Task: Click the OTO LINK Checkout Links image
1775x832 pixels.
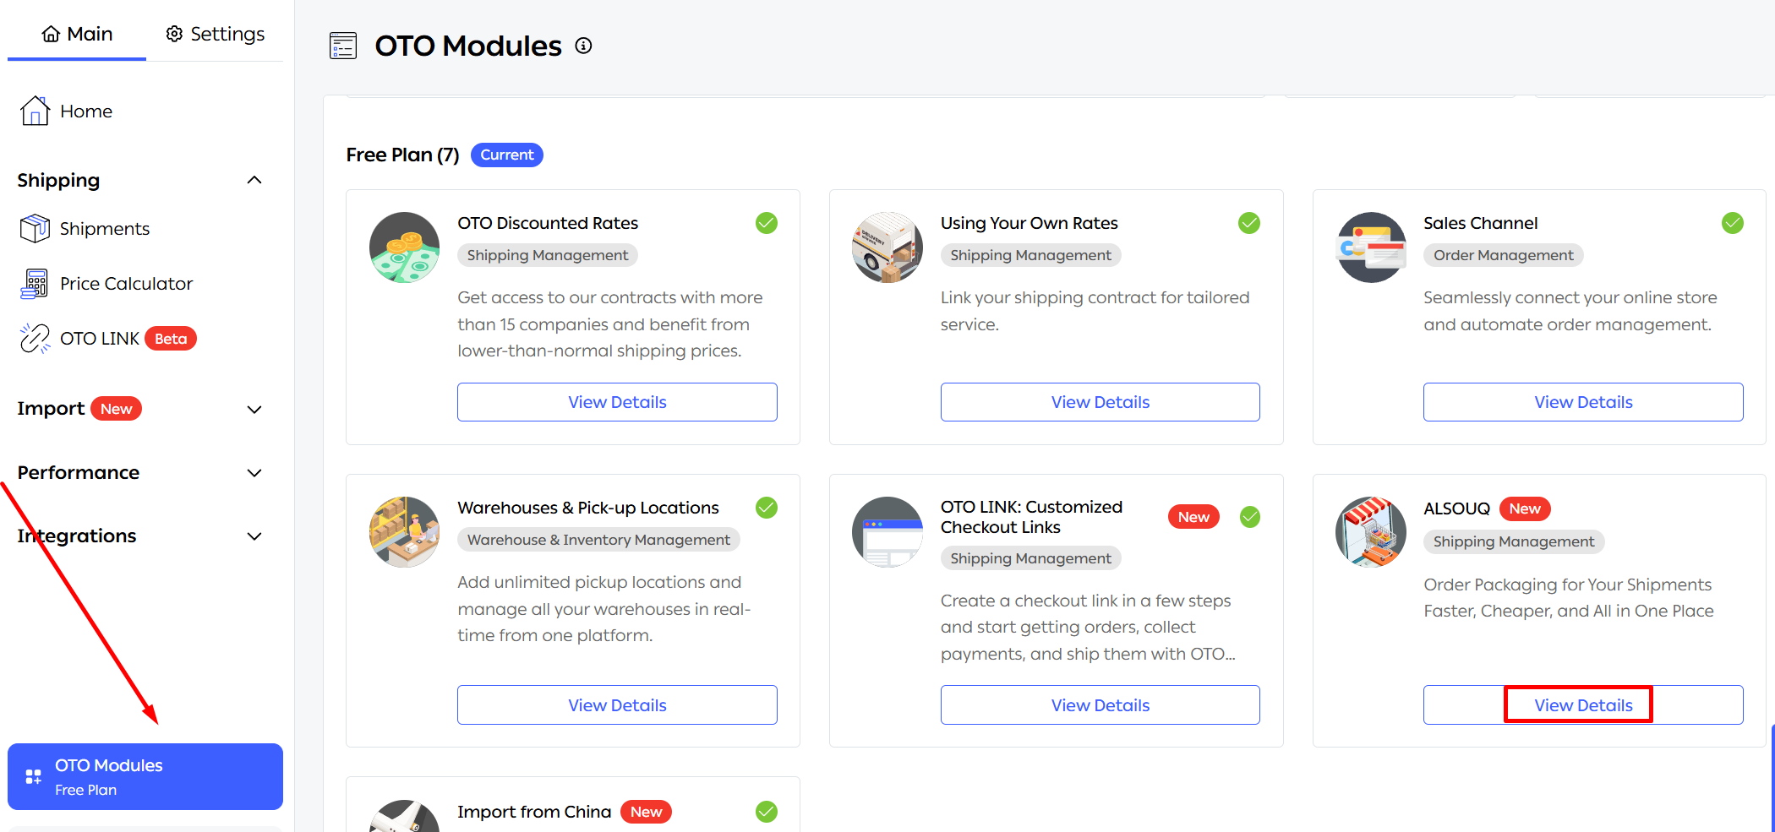Action: coord(887,532)
